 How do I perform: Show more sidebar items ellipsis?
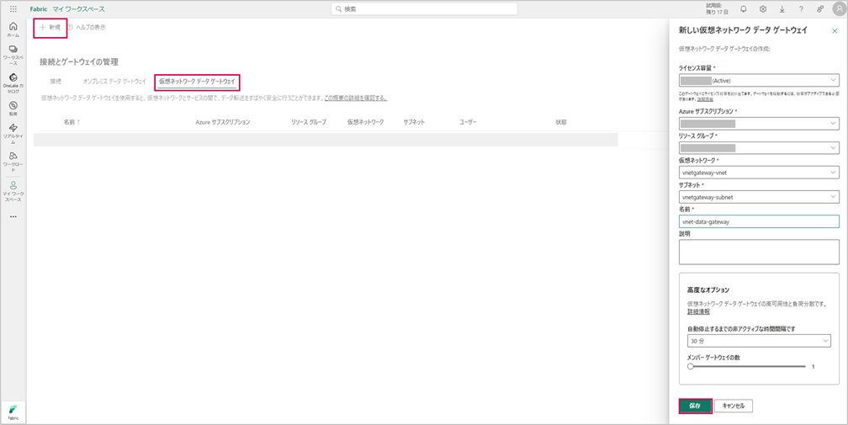13,217
